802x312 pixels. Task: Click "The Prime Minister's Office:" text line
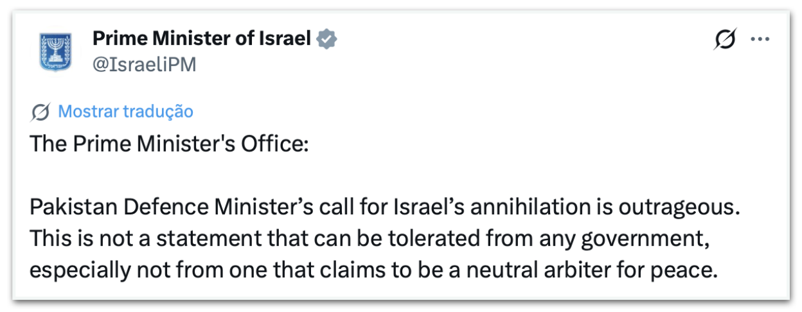(169, 144)
